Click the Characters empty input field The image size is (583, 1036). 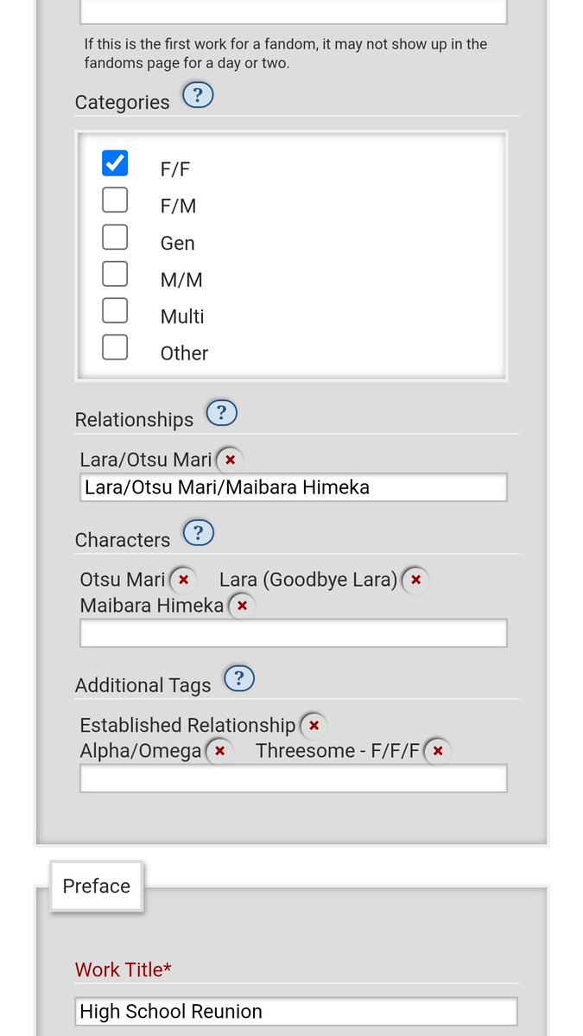(x=293, y=633)
